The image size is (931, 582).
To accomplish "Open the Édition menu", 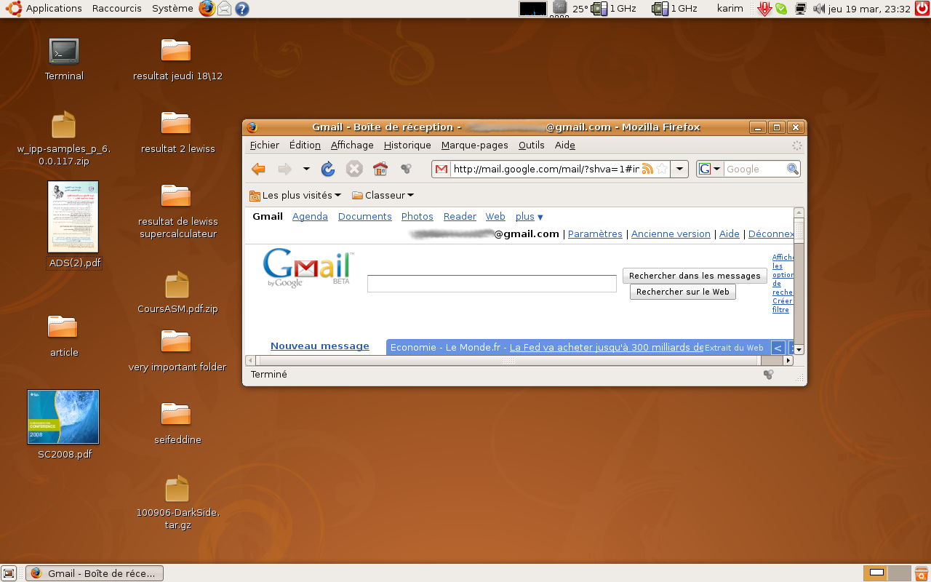I will (305, 145).
